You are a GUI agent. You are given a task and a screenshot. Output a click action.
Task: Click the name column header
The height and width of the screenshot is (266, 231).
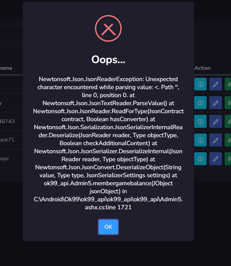(x=6, y=68)
